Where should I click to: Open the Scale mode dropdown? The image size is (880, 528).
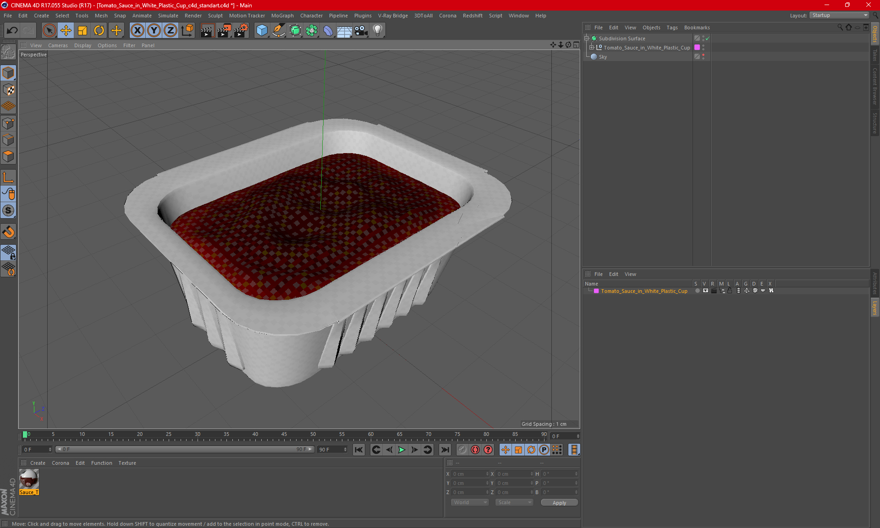(514, 502)
